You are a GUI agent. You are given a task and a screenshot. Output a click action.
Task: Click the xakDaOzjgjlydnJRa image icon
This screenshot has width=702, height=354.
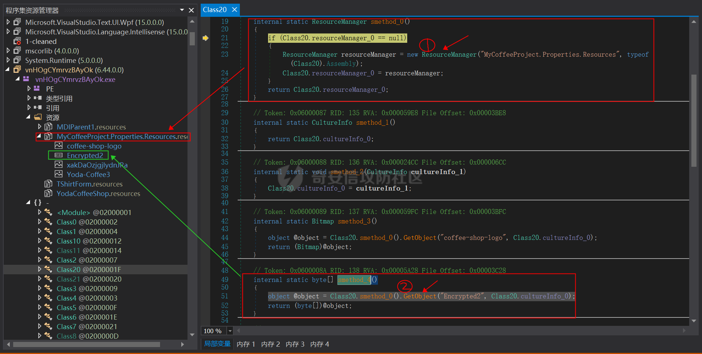[58, 165]
